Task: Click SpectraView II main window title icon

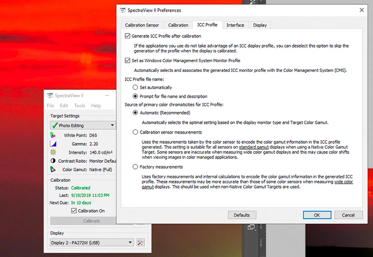Action: coord(50,96)
